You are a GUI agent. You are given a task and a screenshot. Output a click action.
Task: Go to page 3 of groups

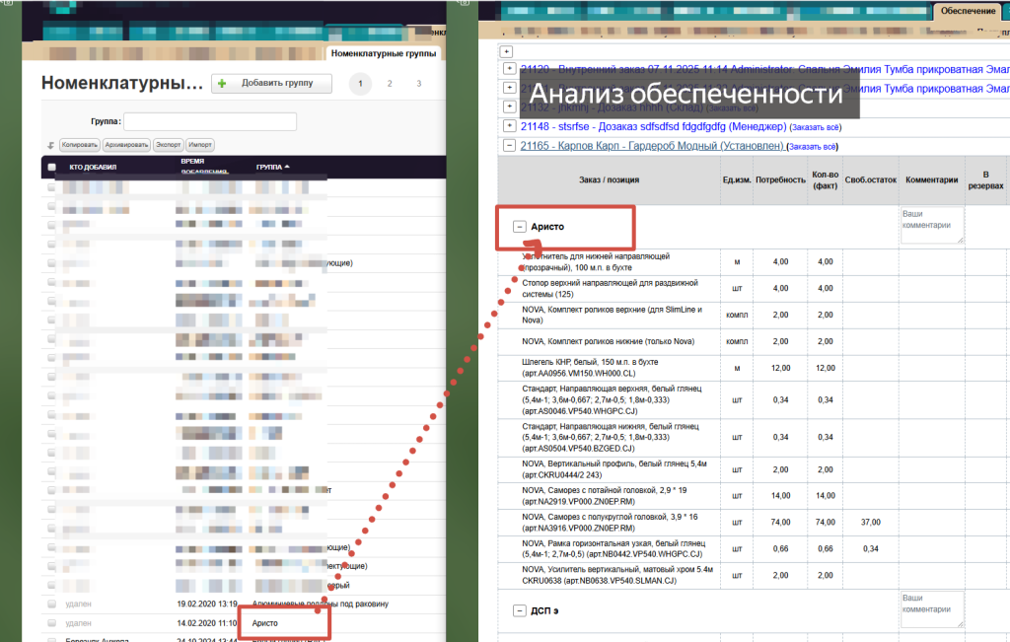pos(418,84)
